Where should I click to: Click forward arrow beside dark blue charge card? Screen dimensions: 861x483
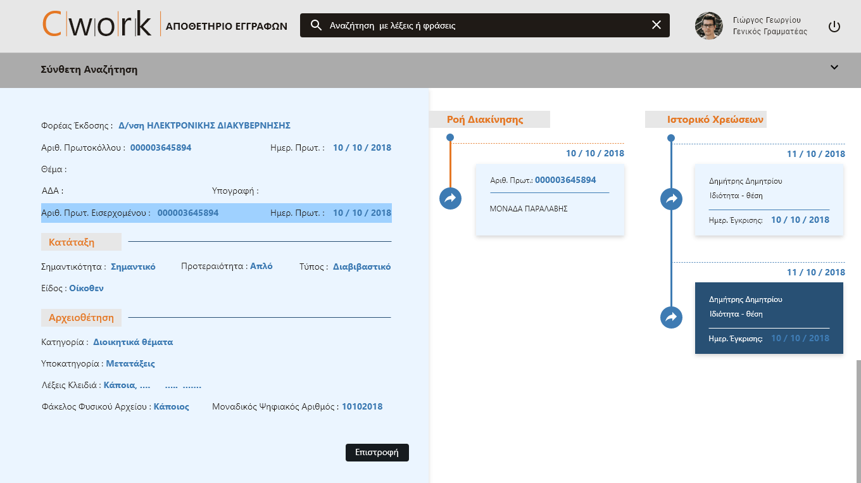pyautogui.click(x=671, y=317)
